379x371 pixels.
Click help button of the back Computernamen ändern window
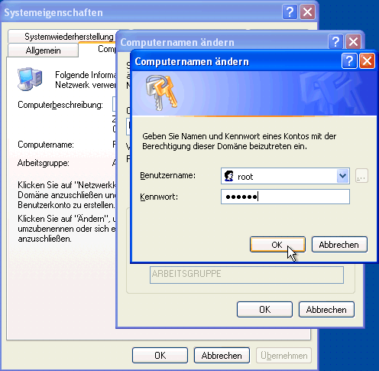(335, 41)
